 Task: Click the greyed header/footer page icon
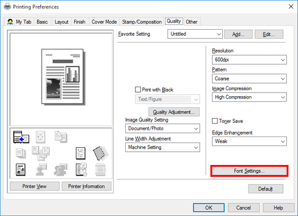pyautogui.click(x=100, y=170)
